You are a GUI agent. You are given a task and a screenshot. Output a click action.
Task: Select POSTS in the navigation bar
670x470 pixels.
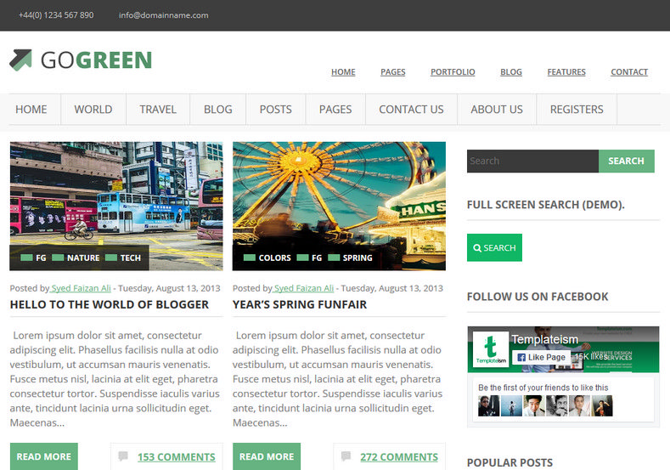(276, 110)
